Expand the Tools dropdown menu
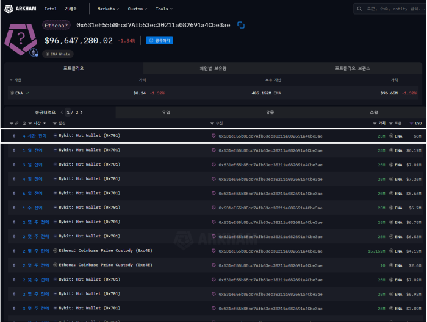The image size is (427, 322). click(x=163, y=9)
